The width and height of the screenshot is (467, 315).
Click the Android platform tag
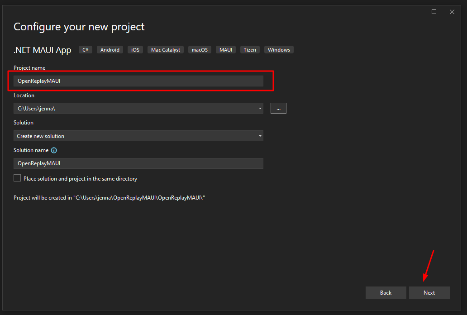point(110,50)
